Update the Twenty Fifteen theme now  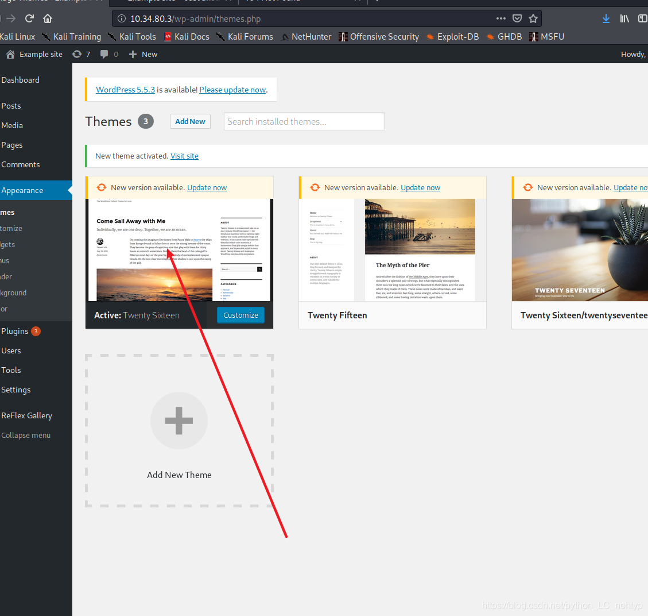point(420,187)
